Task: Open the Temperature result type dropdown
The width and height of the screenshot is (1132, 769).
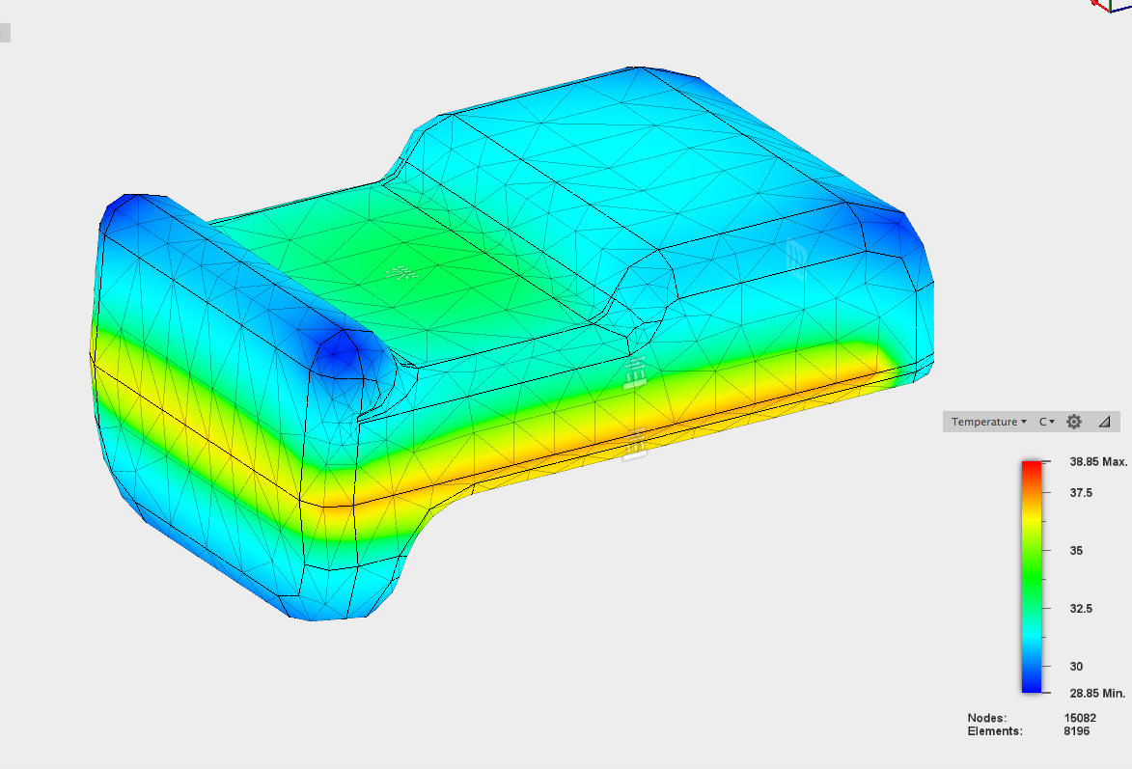Action: click(x=988, y=422)
